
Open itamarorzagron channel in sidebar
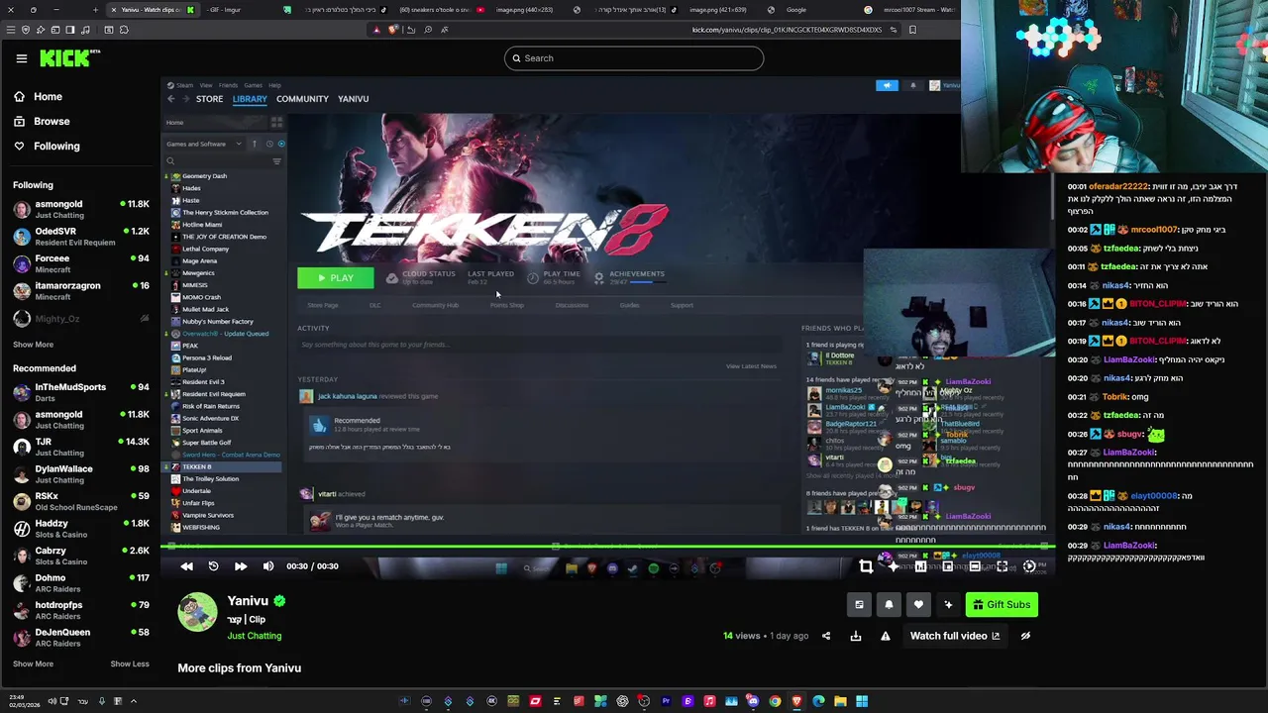click(81, 291)
